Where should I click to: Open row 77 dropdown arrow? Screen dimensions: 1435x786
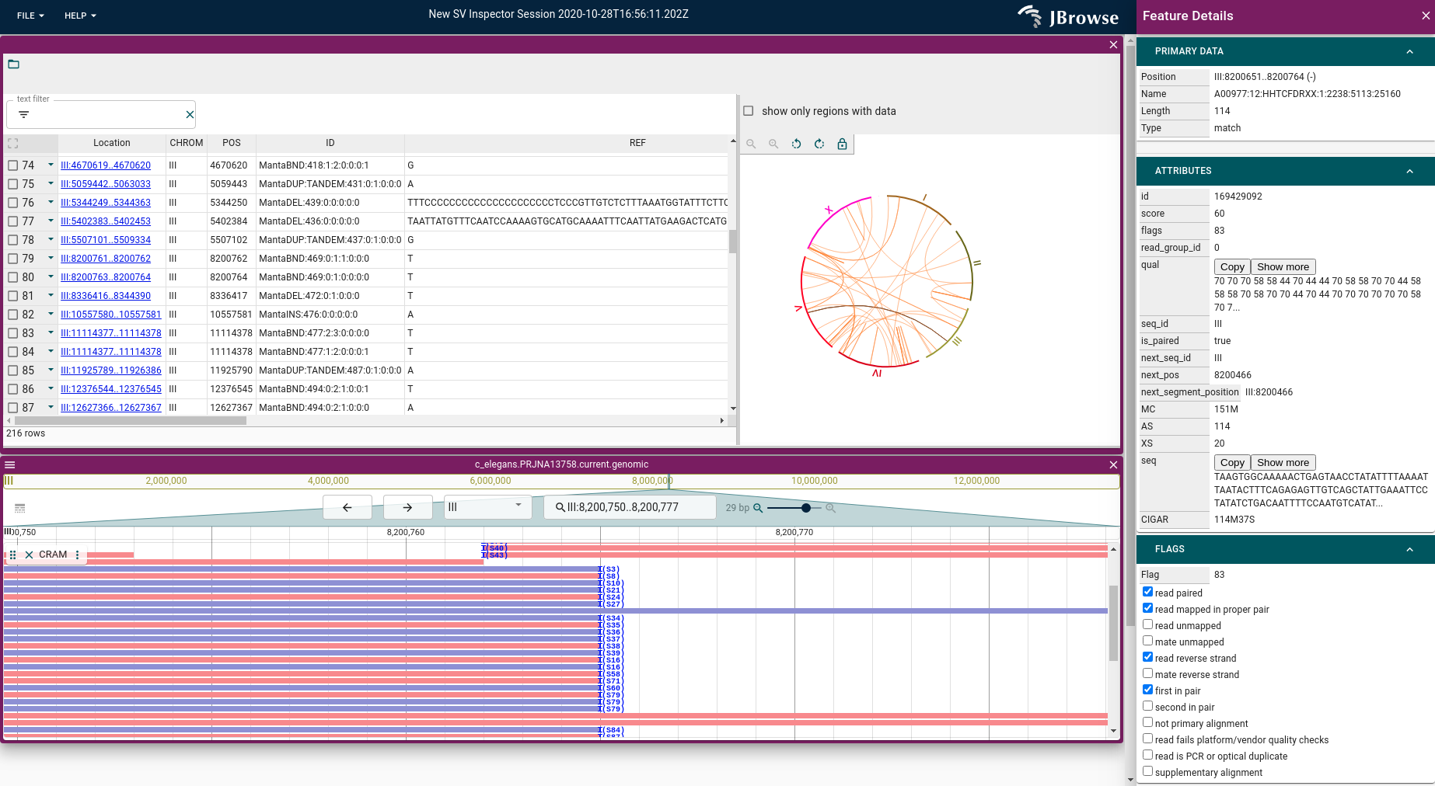(51, 221)
